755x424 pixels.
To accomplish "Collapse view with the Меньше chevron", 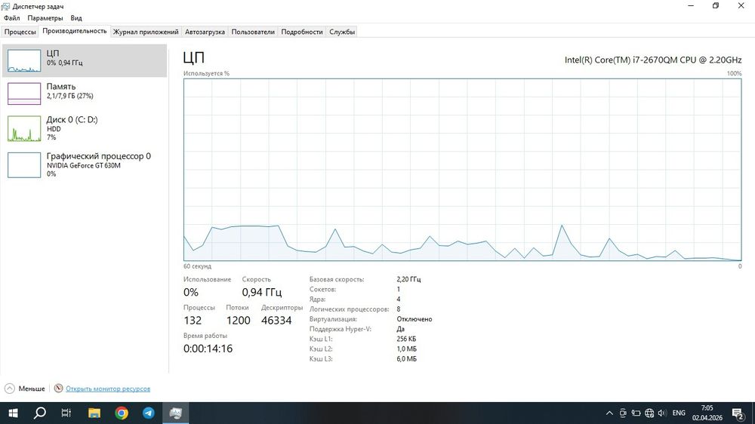I will [10, 389].
